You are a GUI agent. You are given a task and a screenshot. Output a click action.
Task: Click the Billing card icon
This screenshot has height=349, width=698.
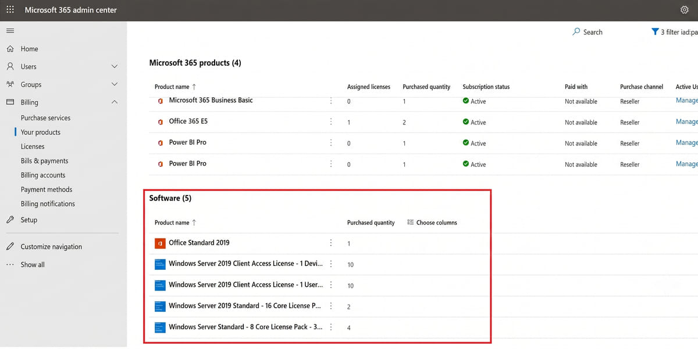pyautogui.click(x=10, y=102)
